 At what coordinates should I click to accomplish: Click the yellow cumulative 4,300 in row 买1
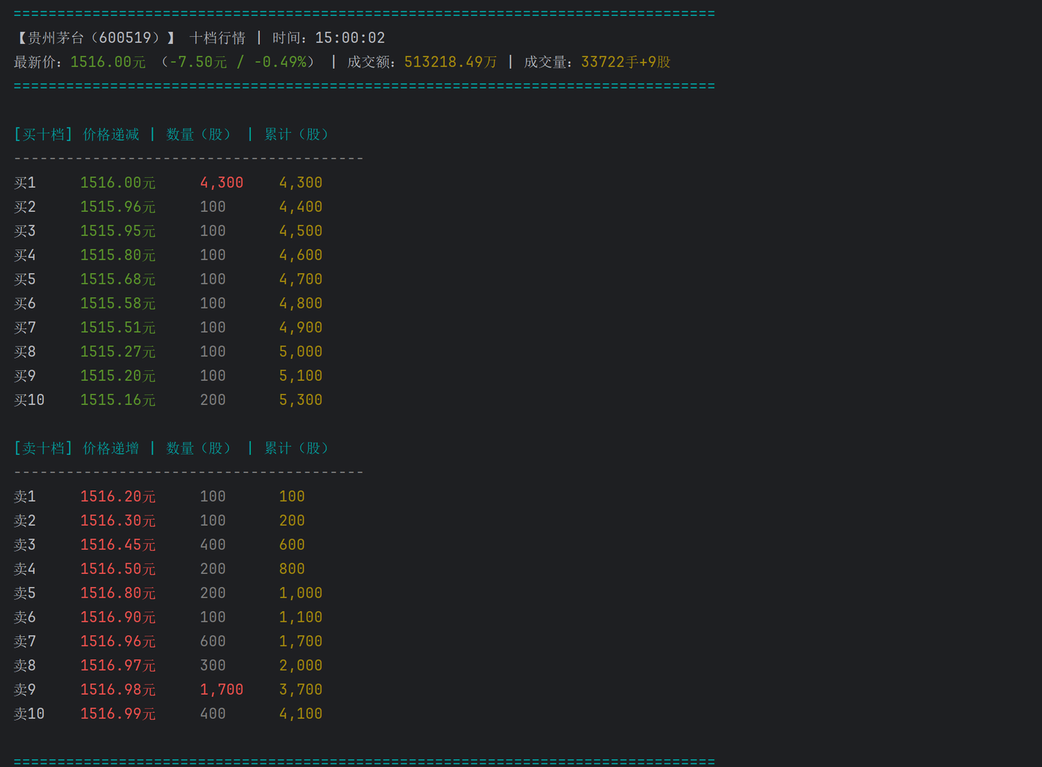tap(301, 183)
